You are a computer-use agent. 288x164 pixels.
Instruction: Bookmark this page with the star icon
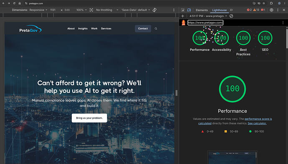click(264, 3)
